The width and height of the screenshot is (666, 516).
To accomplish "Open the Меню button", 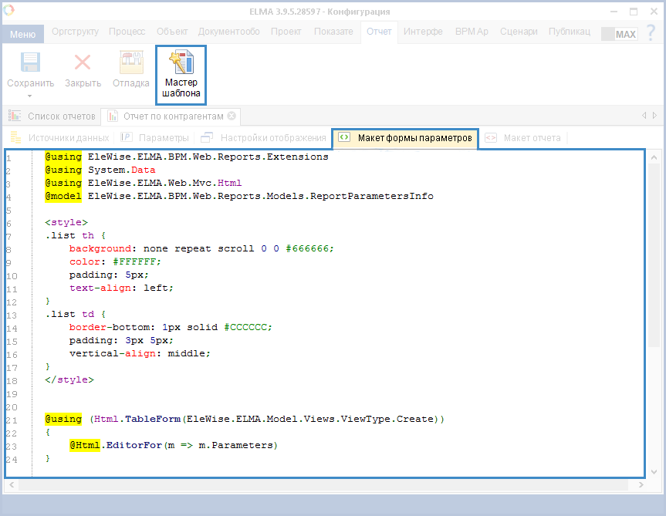I will 23,35.
